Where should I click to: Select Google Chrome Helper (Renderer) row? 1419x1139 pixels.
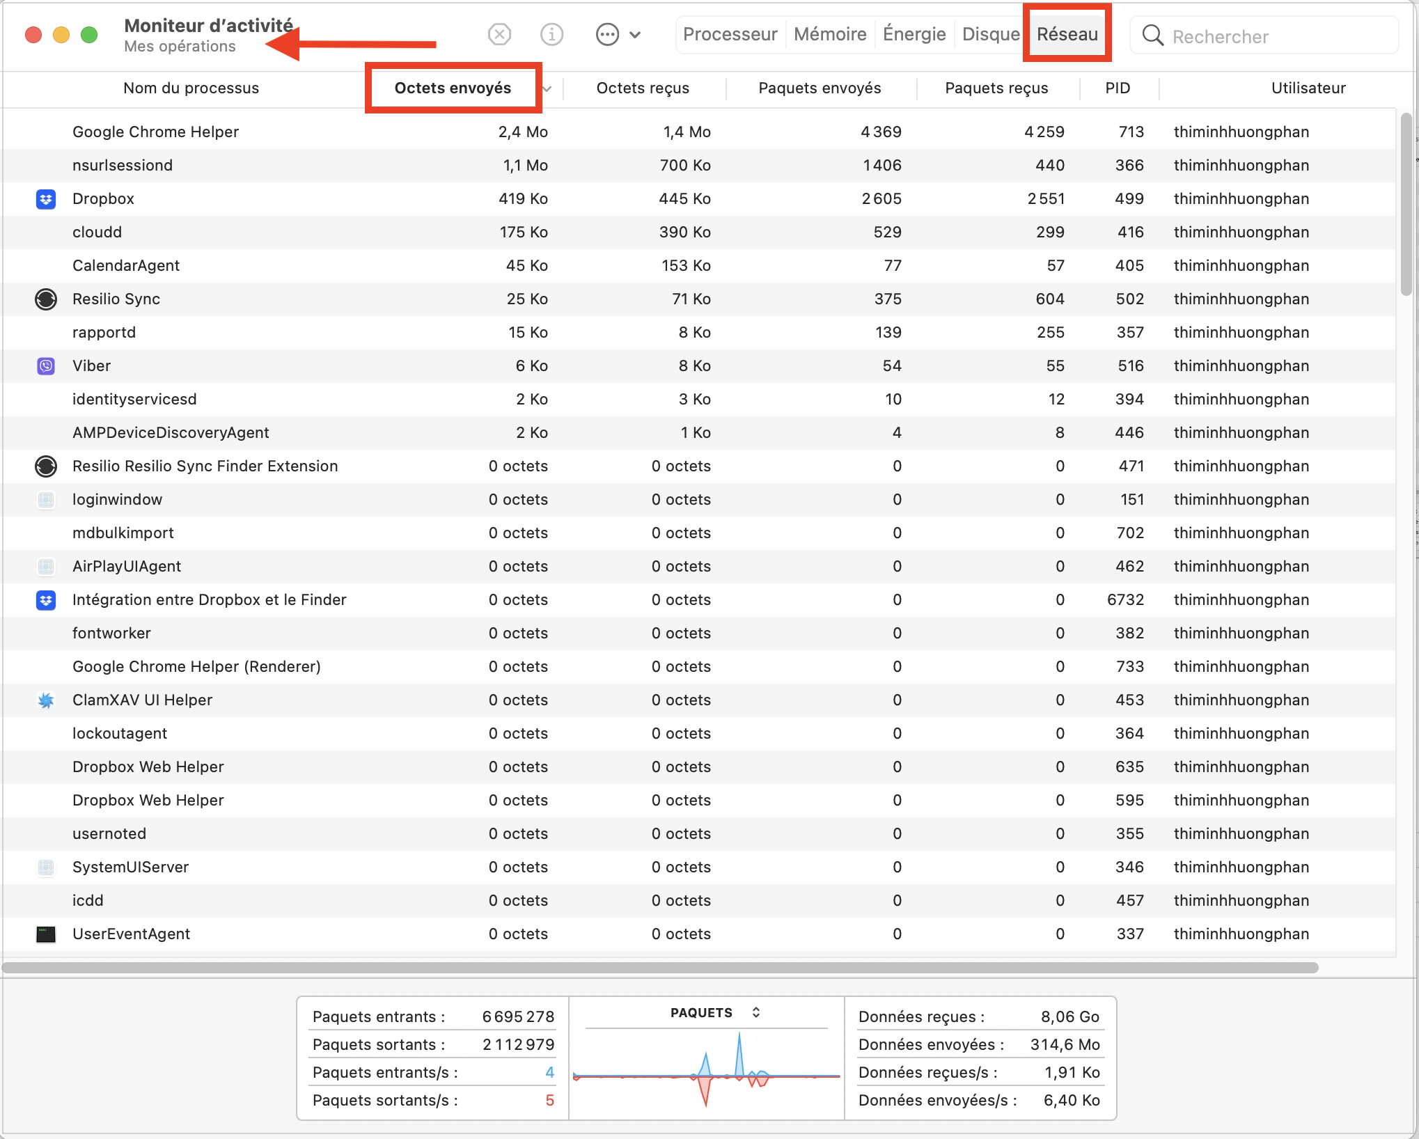point(699,667)
